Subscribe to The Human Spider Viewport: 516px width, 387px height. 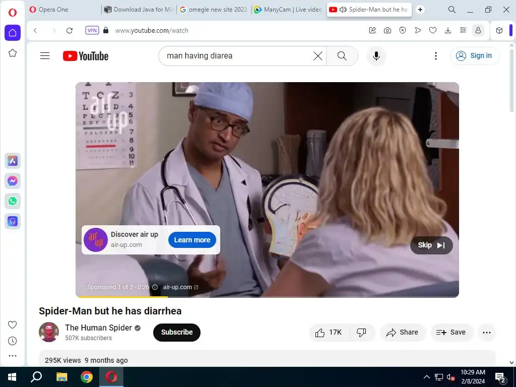click(177, 333)
